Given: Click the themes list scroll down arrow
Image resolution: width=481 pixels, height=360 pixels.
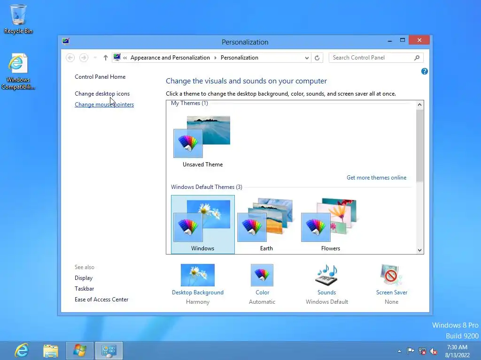Looking at the screenshot, I should [x=419, y=250].
